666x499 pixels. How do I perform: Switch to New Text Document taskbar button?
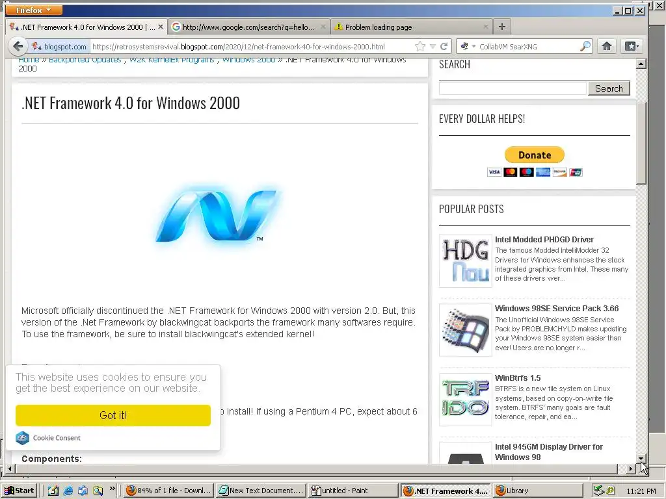[261, 491]
